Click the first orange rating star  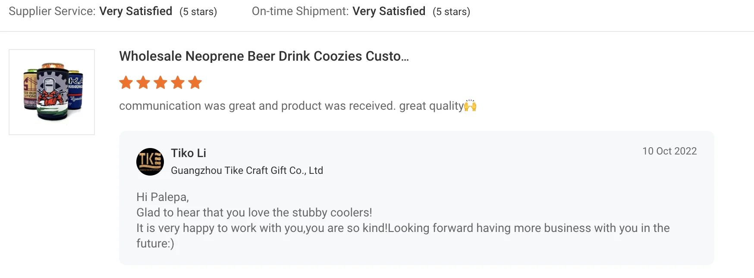[126, 82]
